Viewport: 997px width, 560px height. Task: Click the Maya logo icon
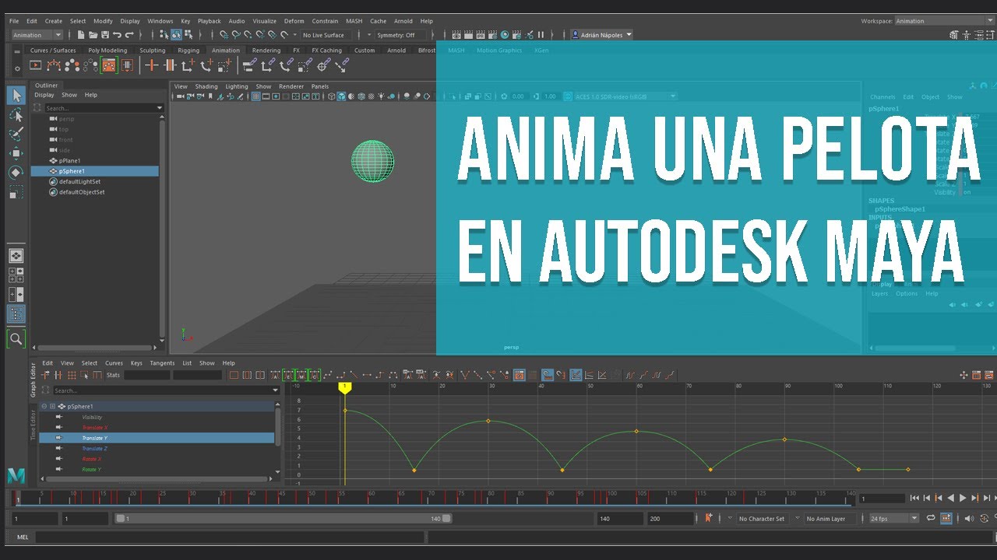[x=16, y=475]
